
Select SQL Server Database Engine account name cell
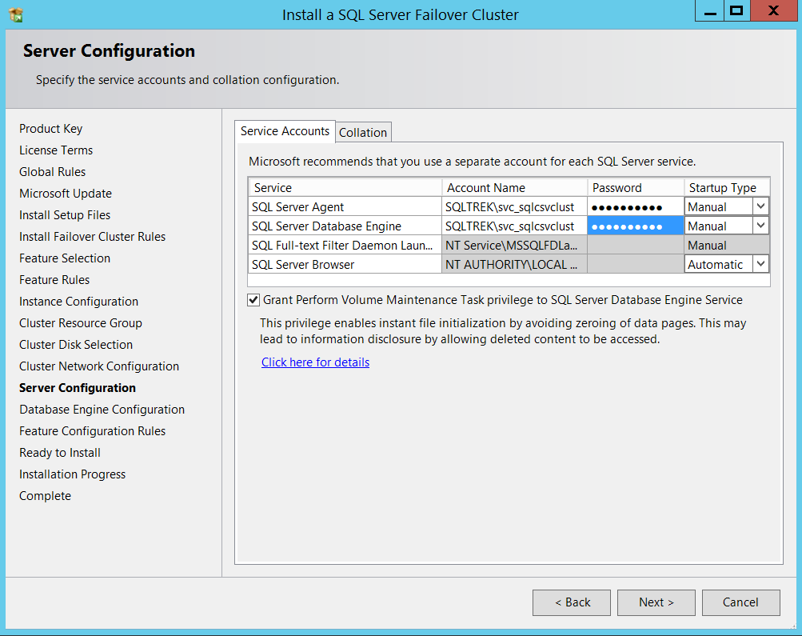coord(513,226)
